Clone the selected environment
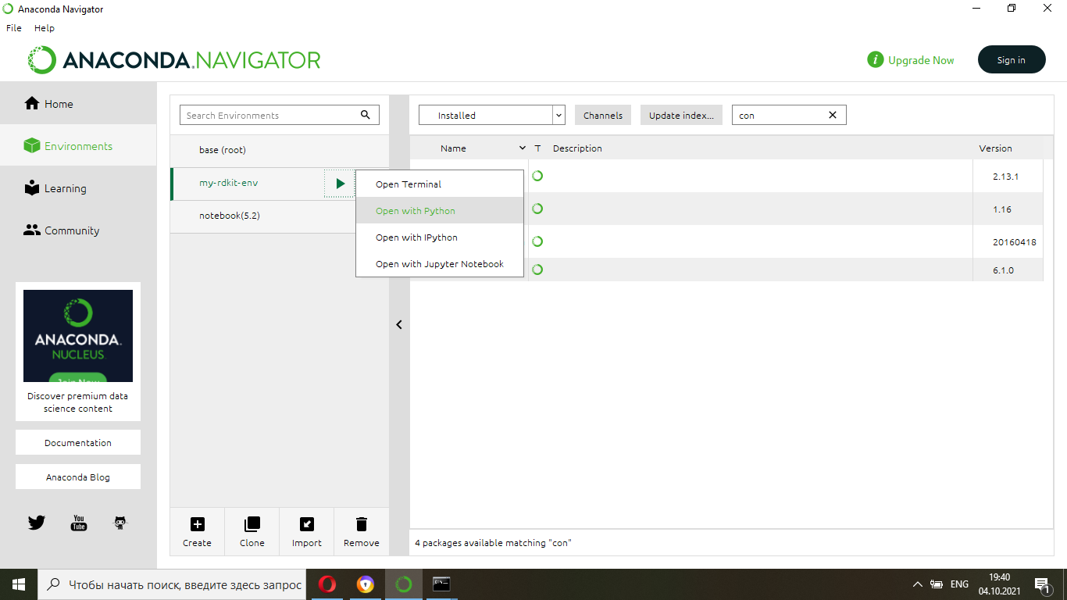The image size is (1067, 600). pyautogui.click(x=252, y=531)
